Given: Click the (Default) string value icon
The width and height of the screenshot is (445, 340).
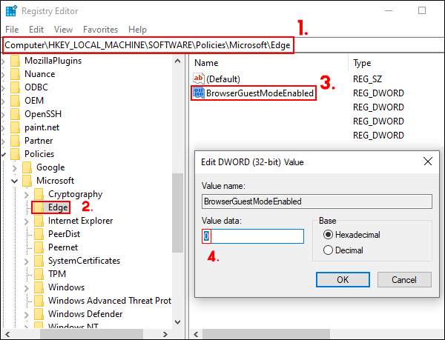Looking at the screenshot, I should pos(199,79).
